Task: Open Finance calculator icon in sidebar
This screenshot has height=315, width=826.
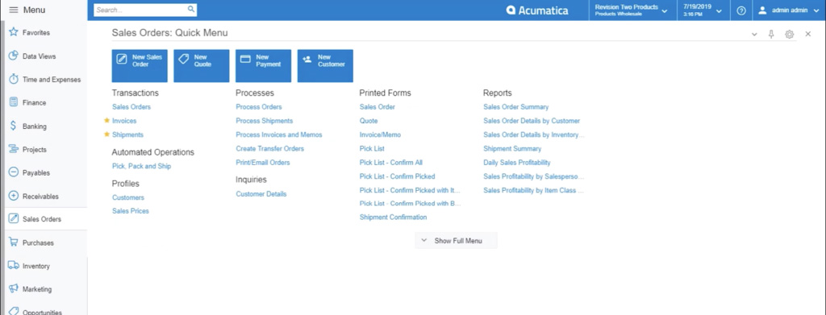Action: (14, 102)
